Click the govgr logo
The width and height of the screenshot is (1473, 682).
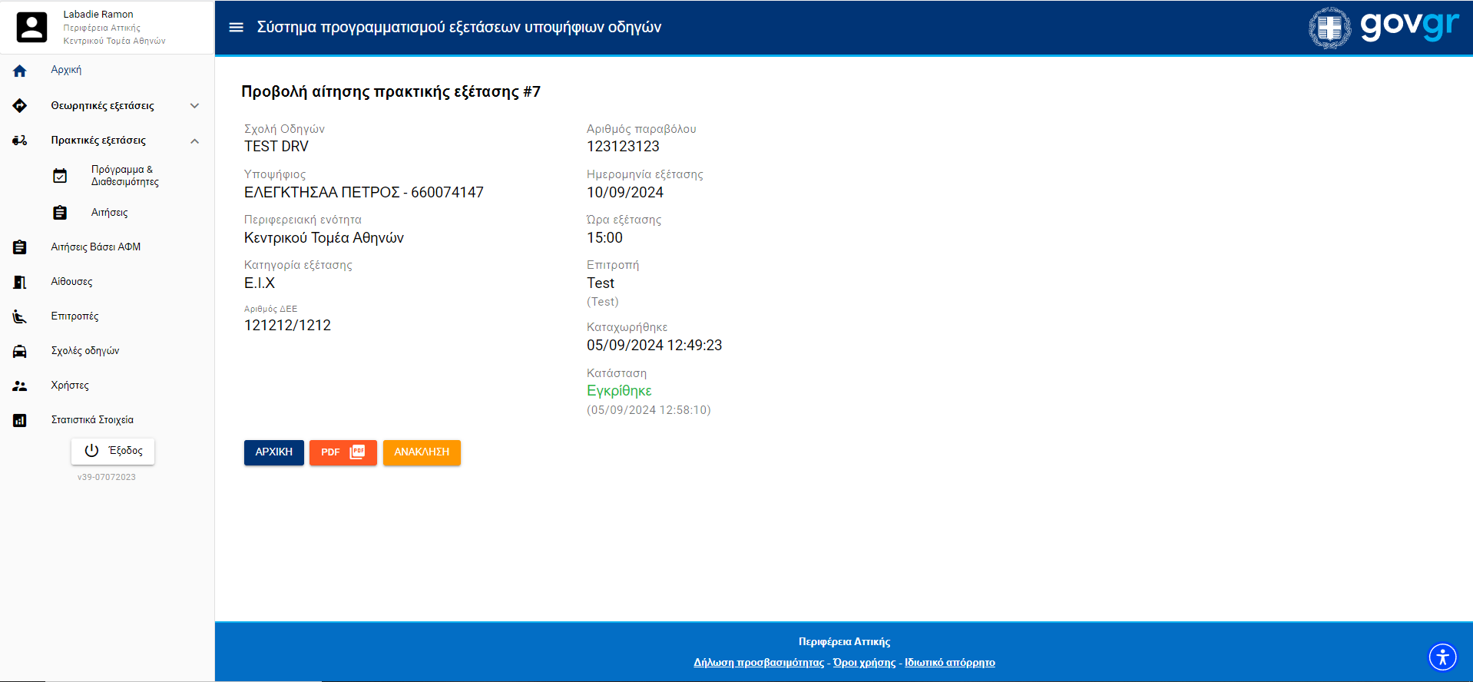click(1383, 28)
